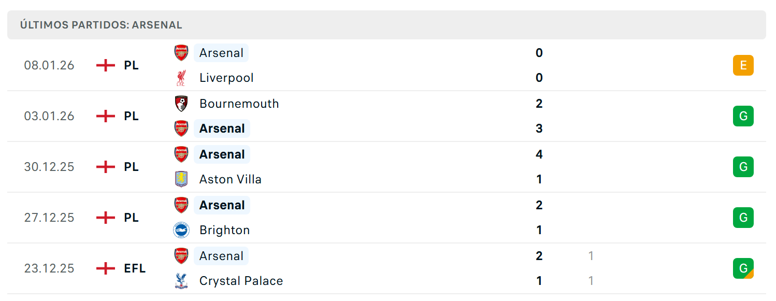Click green G badge for Bournemouth match
This screenshot has height=301, width=776.
(743, 116)
